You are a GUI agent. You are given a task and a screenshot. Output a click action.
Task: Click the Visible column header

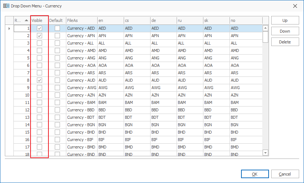[x=39, y=20]
